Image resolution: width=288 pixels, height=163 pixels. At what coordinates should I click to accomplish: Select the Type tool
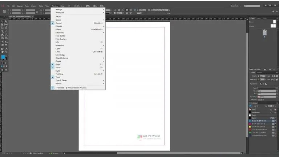(3, 31)
